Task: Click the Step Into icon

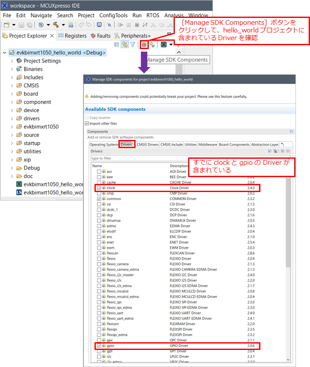Action: click(154, 25)
